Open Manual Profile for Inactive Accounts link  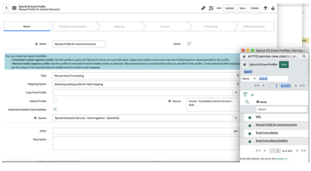click(x=276, y=124)
